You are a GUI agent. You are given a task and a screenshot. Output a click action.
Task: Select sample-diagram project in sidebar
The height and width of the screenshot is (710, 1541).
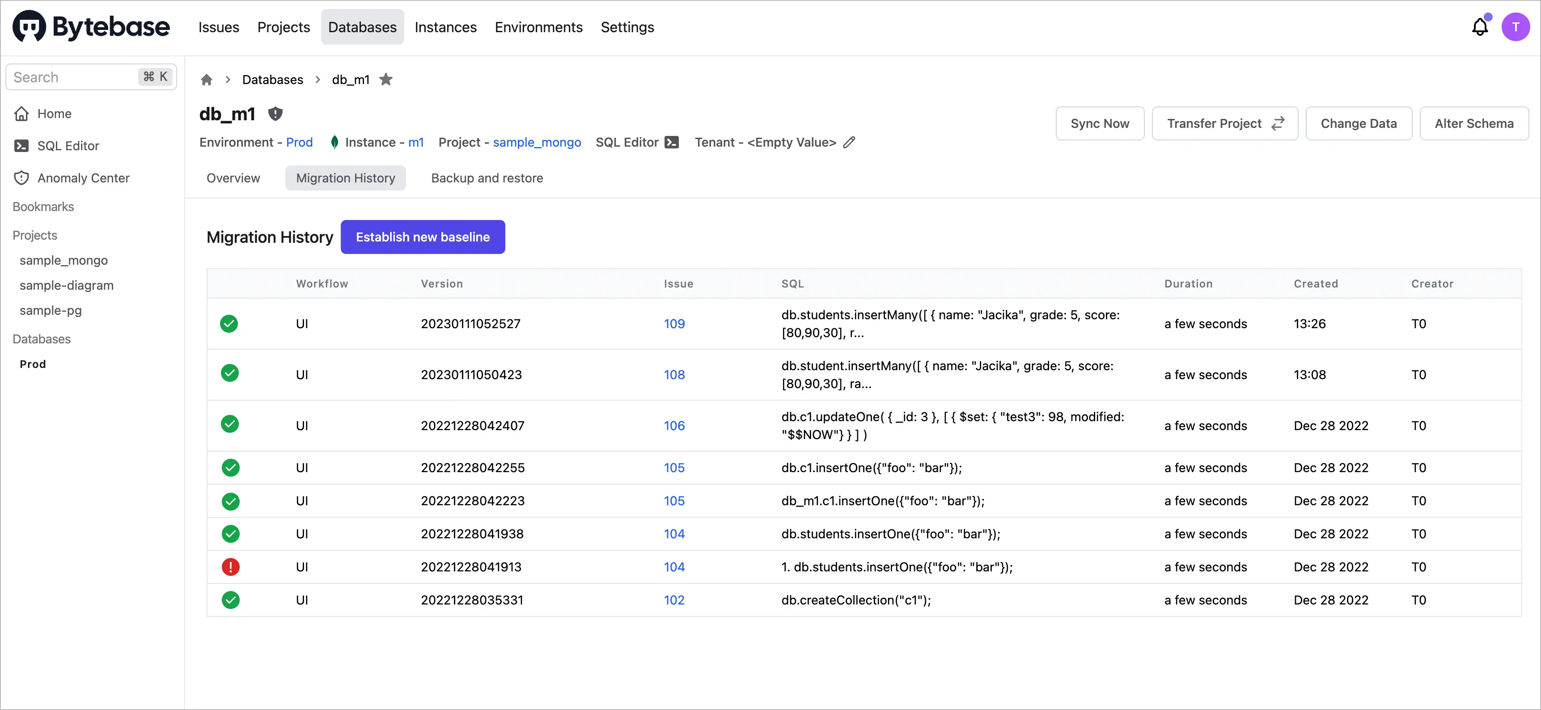tap(66, 285)
